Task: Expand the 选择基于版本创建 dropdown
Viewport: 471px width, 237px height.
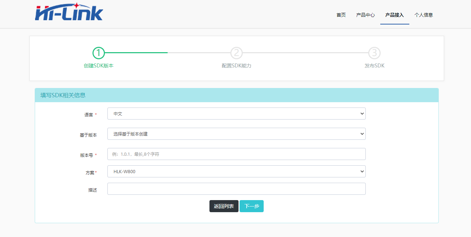Action: click(236, 134)
